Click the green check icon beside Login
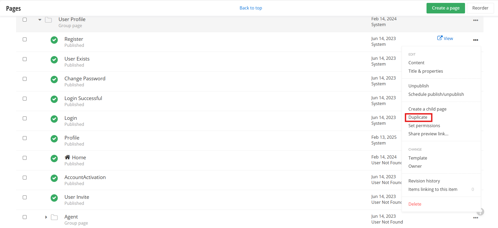The height and width of the screenshot is (228, 498). pyautogui.click(x=54, y=119)
